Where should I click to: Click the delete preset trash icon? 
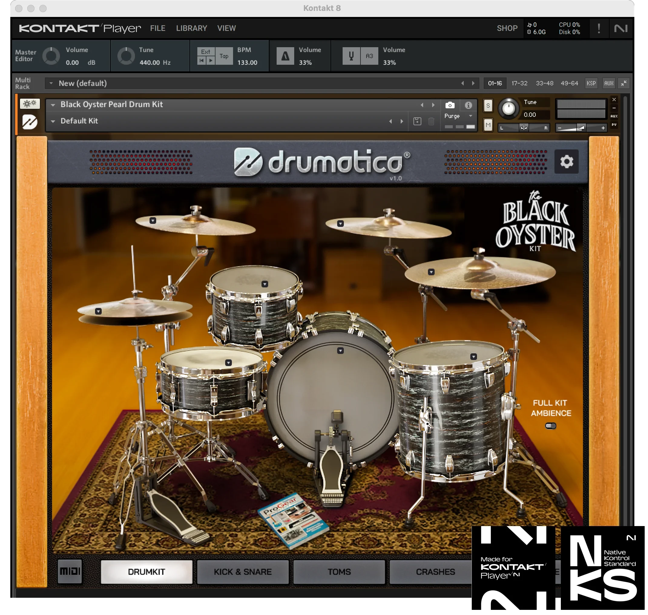pyautogui.click(x=431, y=121)
